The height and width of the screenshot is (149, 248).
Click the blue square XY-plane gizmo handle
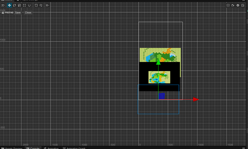tap(162, 96)
